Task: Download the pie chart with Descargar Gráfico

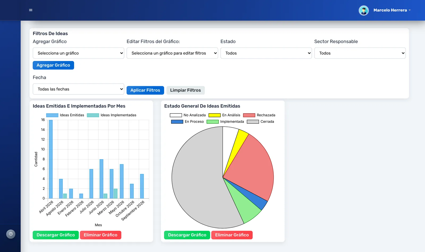Action: (187, 235)
